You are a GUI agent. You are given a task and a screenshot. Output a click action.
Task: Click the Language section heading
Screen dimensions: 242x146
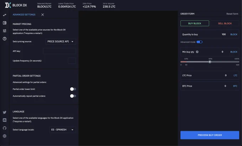click(19, 112)
